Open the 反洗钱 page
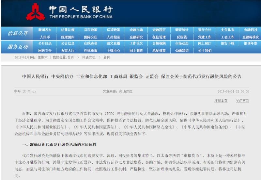The image size is (261, 180). (182, 37)
